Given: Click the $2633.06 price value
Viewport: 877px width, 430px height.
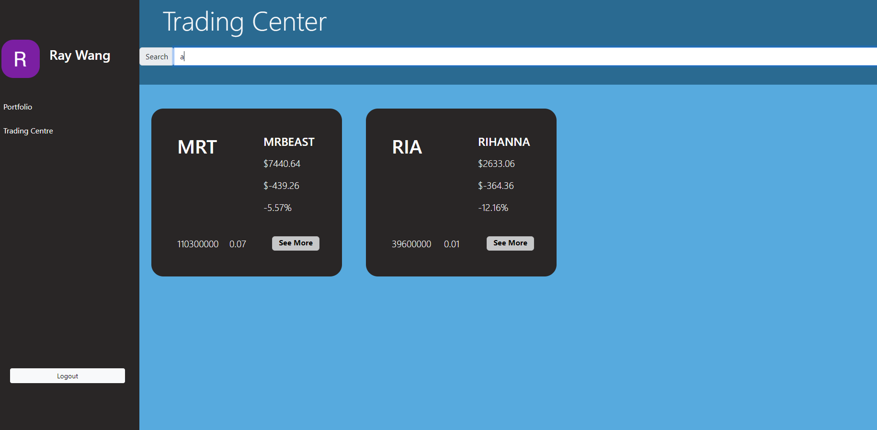Looking at the screenshot, I should [x=496, y=164].
